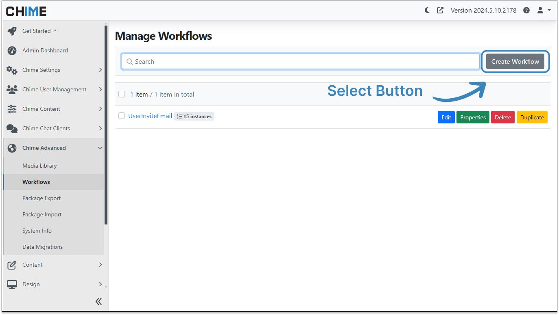Open the UserInviteEmail workflow link
This screenshot has height=315, width=559.
pos(150,116)
